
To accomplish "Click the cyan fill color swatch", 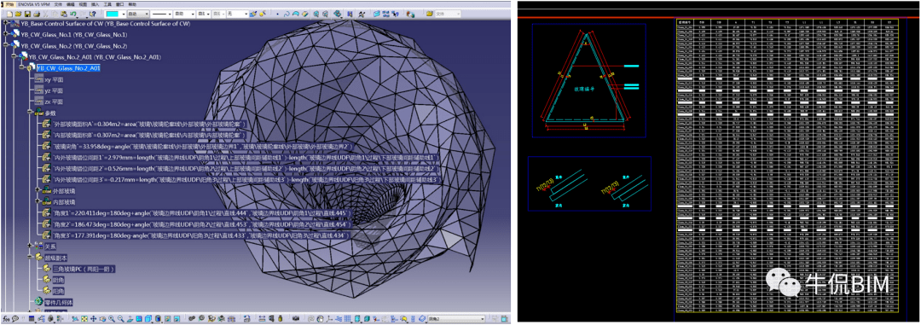I will 112,14.
